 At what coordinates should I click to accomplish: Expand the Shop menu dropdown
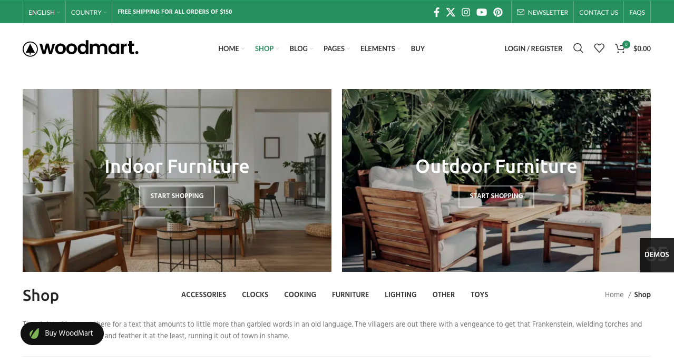(x=267, y=48)
